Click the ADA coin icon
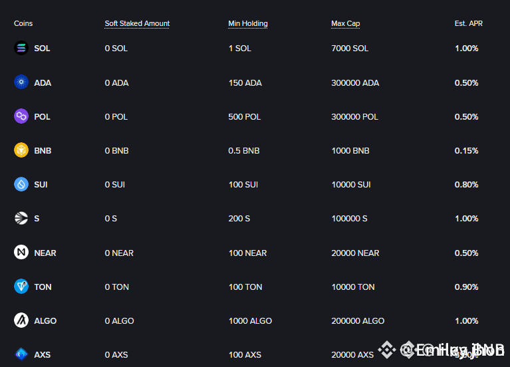510x367 pixels. point(21,82)
